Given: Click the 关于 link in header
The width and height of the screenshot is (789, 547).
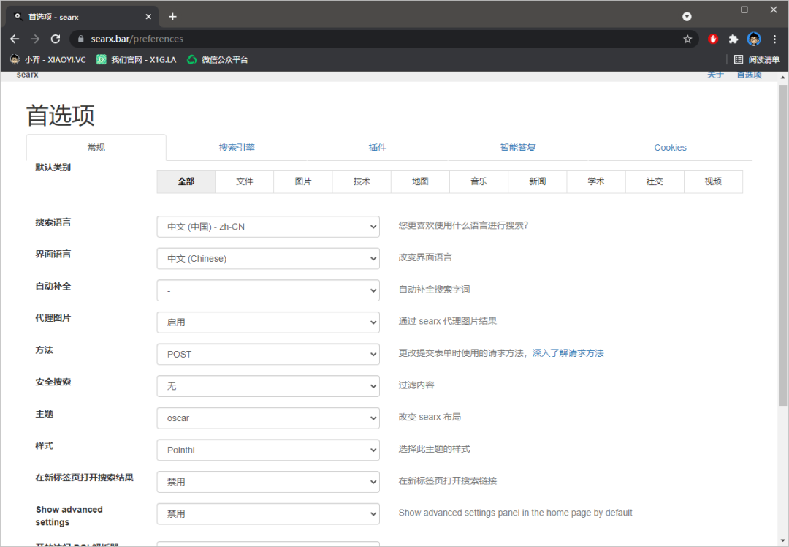Looking at the screenshot, I should pos(715,75).
